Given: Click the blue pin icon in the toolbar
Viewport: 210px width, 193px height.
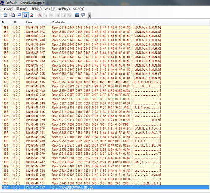Looking at the screenshot, I should point(19,15).
